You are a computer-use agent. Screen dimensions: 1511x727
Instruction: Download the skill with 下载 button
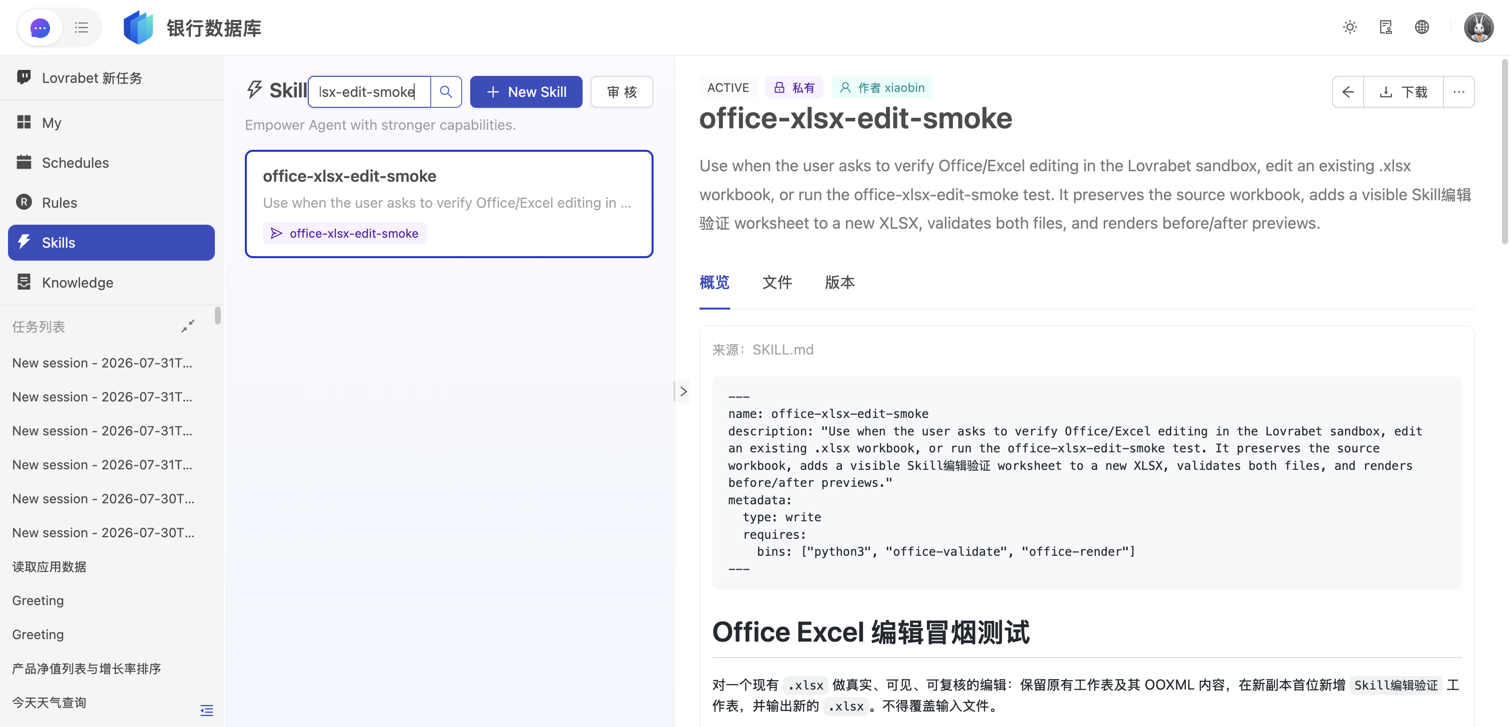click(1403, 92)
